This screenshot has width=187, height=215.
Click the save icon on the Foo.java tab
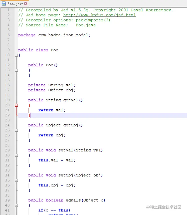pyautogui.click(x=4, y=4)
